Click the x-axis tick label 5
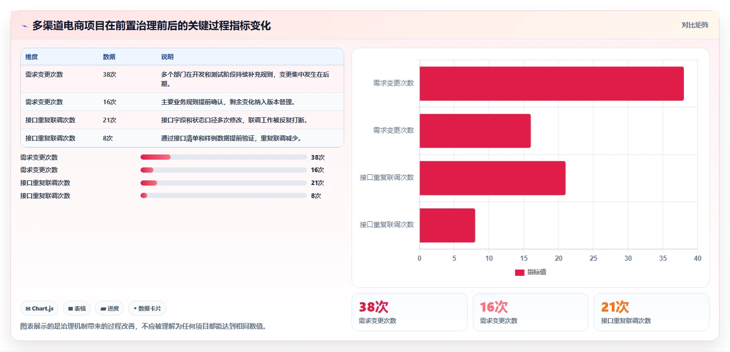 tap(454, 258)
